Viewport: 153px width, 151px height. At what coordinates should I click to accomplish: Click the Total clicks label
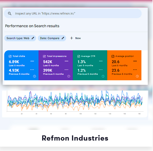[19, 56]
